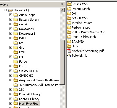The height and width of the screenshot is (108, 117).
Task: Click the SAx.M5b folder icon
Action: [x=69, y=41]
